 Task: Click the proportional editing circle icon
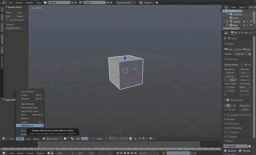135,139
